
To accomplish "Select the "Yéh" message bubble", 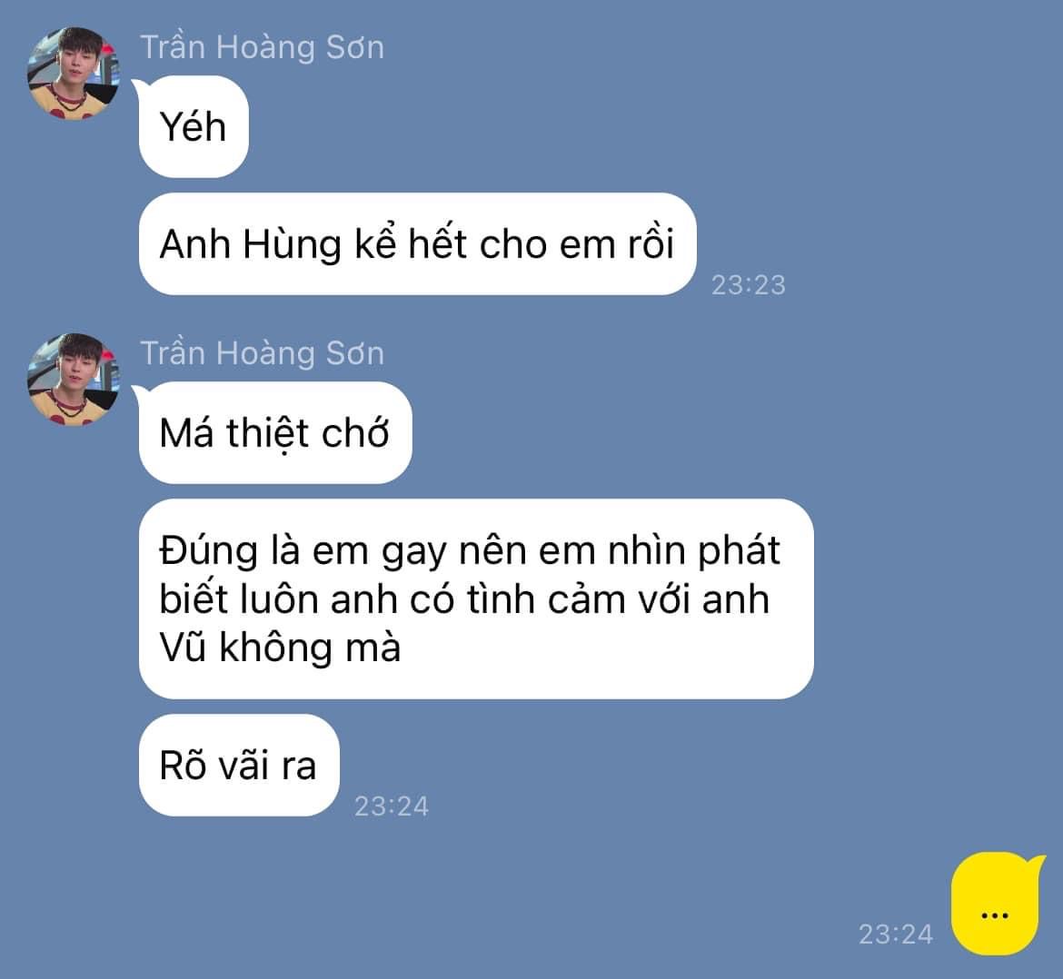I will tap(194, 127).
